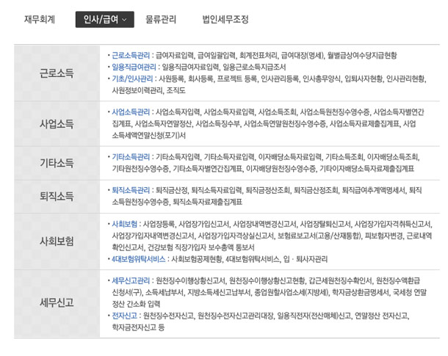The width and height of the screenshot is (448, 356).
Task: Click the text 급여자료입력
Action: pos(175,55)
